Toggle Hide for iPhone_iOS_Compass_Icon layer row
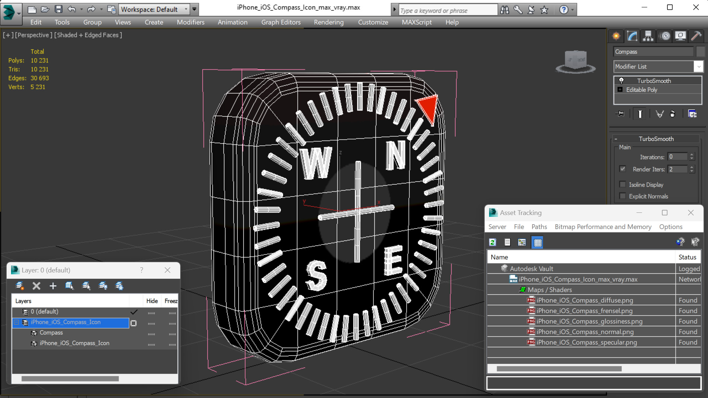The width and height of the screenshot is (708, 398). point(151,324)
